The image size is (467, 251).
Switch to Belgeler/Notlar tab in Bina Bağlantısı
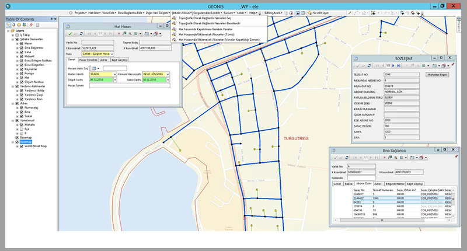(395, 184)
